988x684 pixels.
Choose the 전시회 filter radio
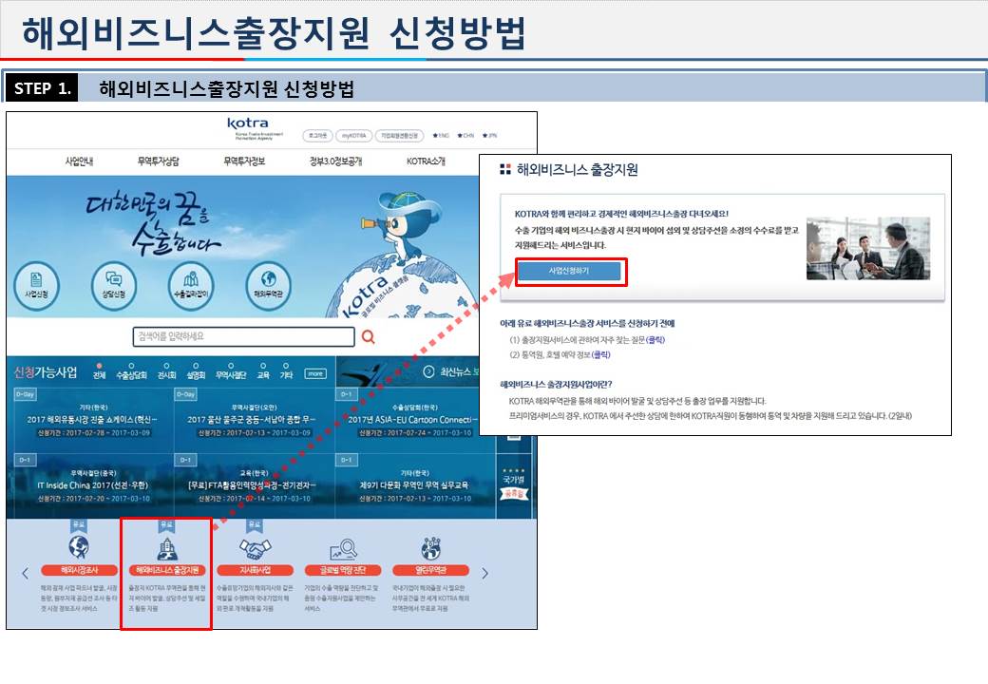[166, 366]
